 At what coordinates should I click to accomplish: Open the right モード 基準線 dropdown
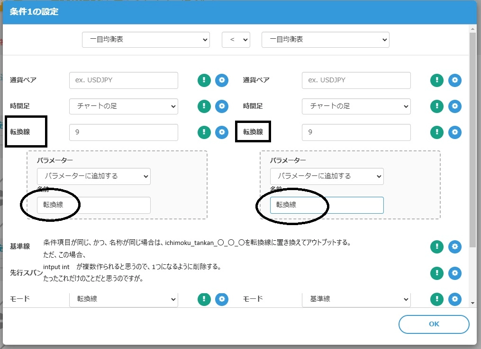(x=356, y=299)
